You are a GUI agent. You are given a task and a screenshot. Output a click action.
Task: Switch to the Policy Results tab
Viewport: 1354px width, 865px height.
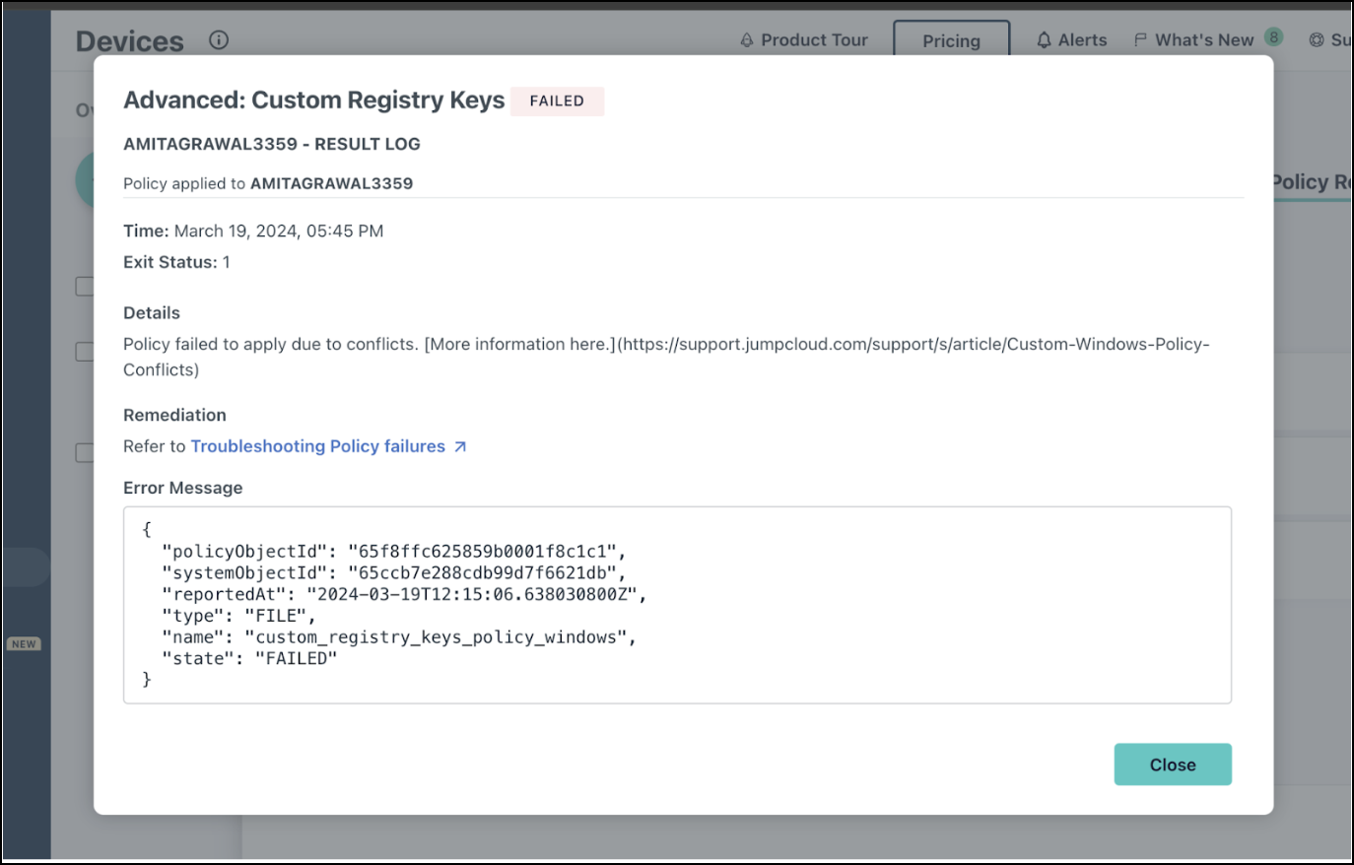click(1311, 181)
